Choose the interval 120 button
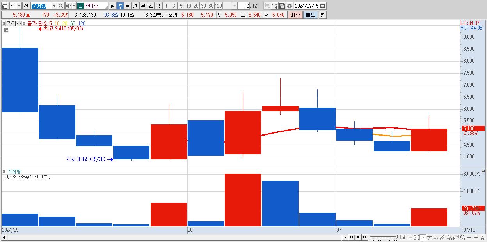Image resolution: width=487 pixels, height=242 pixels. tap(218, 6)
